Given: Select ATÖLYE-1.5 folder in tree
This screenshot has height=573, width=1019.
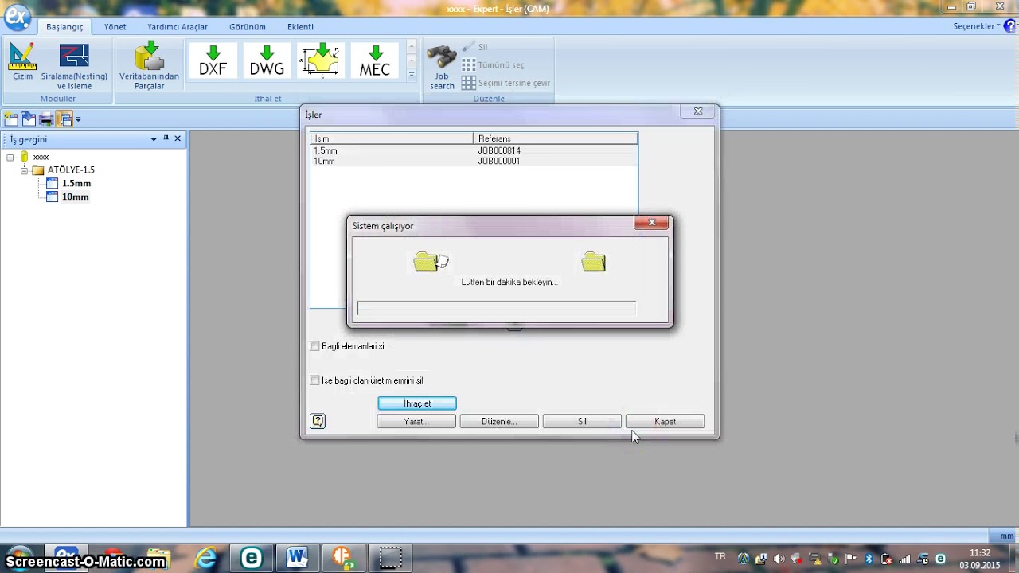Looking at the screenshot, I should pos(71,170).
